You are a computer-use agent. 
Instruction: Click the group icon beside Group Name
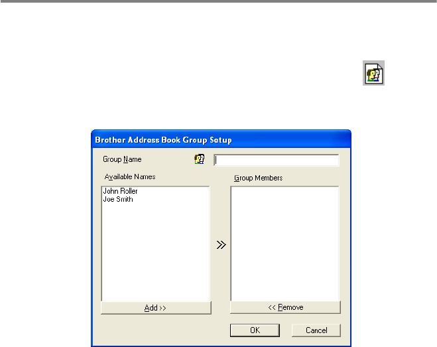[200, 159]
